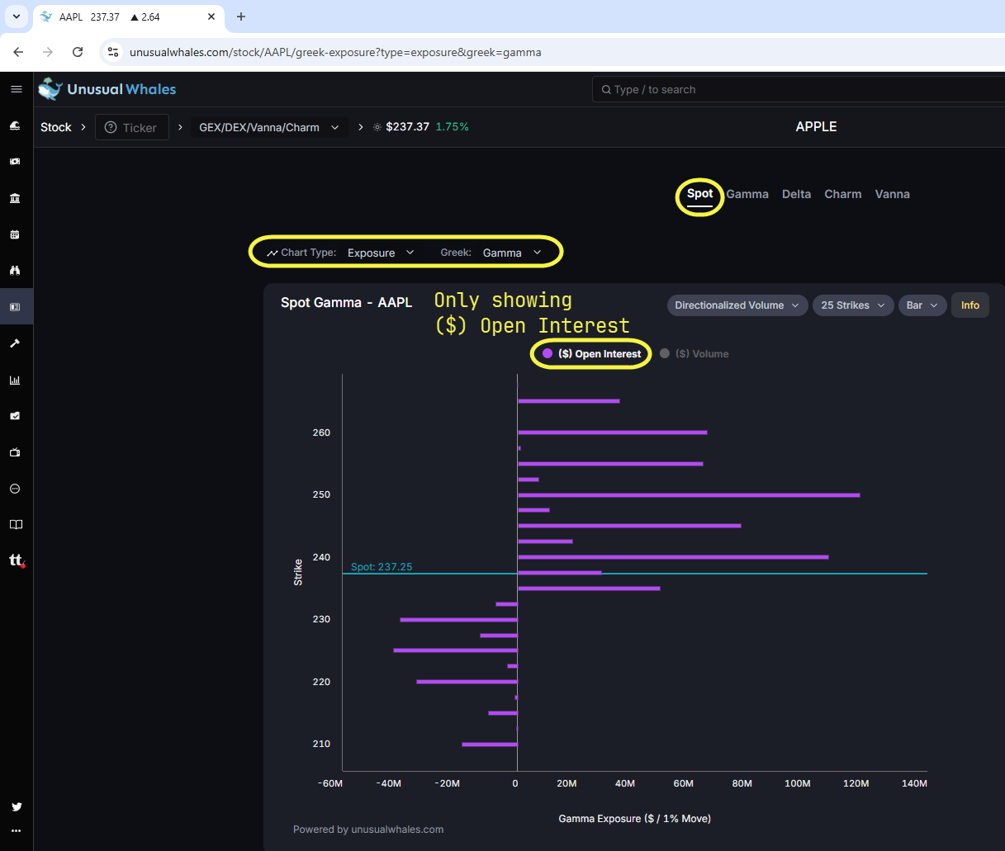1005x851 pixels.
Task: Switch to the Vanna tab
Action: click(893, 194)
